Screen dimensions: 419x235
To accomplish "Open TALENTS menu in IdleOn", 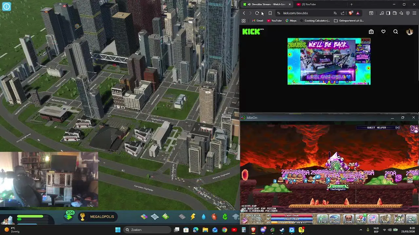I will tap(361, 219).
